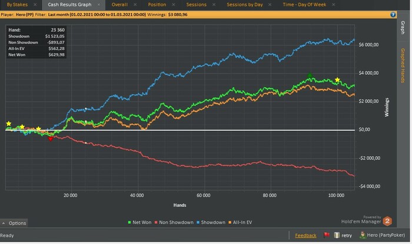This screenshot has width=412, height=244.
Task: Switch to the Sessions tab
Action: coord(196,5)
